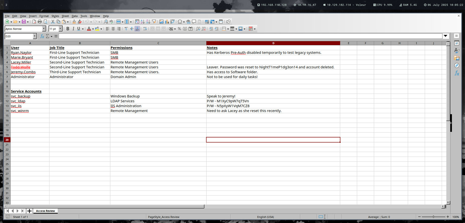Open the Format menu

[x=44, y=16]
